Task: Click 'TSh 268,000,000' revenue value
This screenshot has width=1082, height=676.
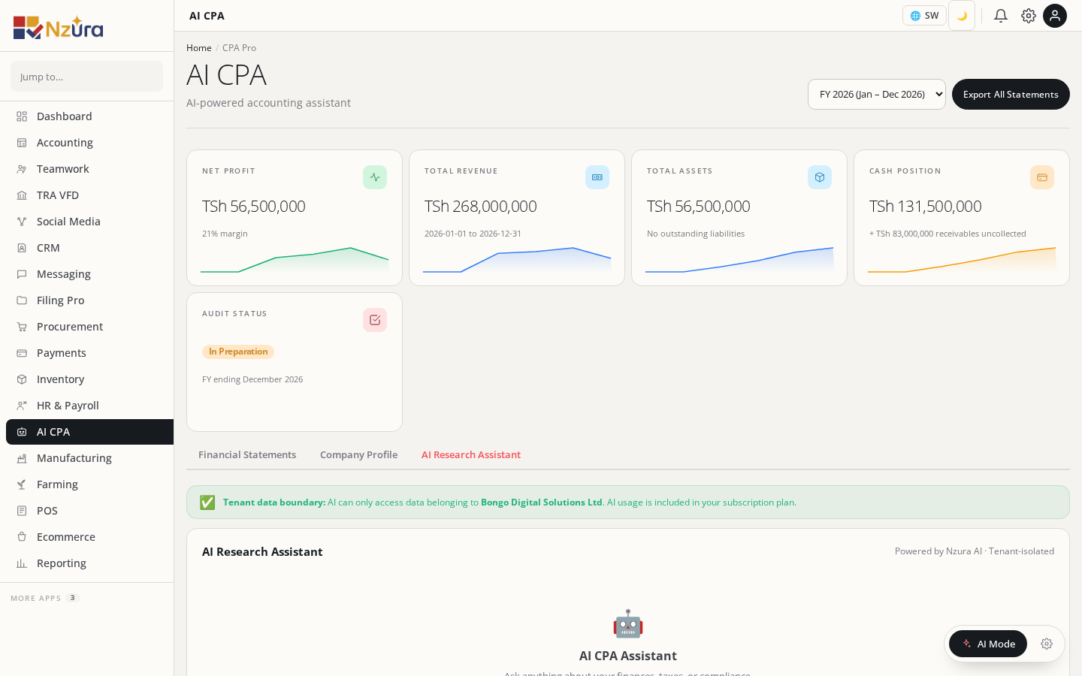Action: (x=481, y=206)
